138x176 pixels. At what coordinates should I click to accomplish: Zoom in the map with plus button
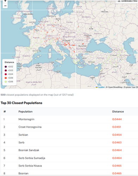click(x=5, y=1)
